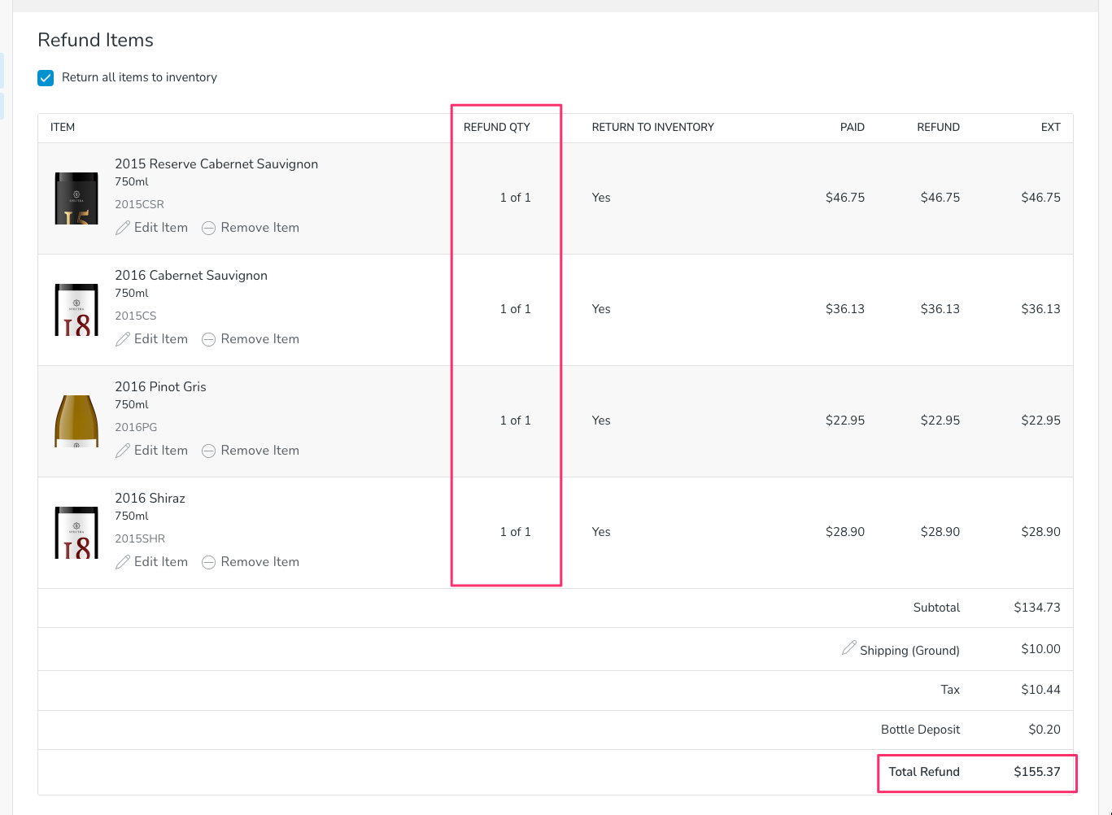
Task: Click remove icon for 2016 Cabernet Sauvignon
Action: pos(208,339)
